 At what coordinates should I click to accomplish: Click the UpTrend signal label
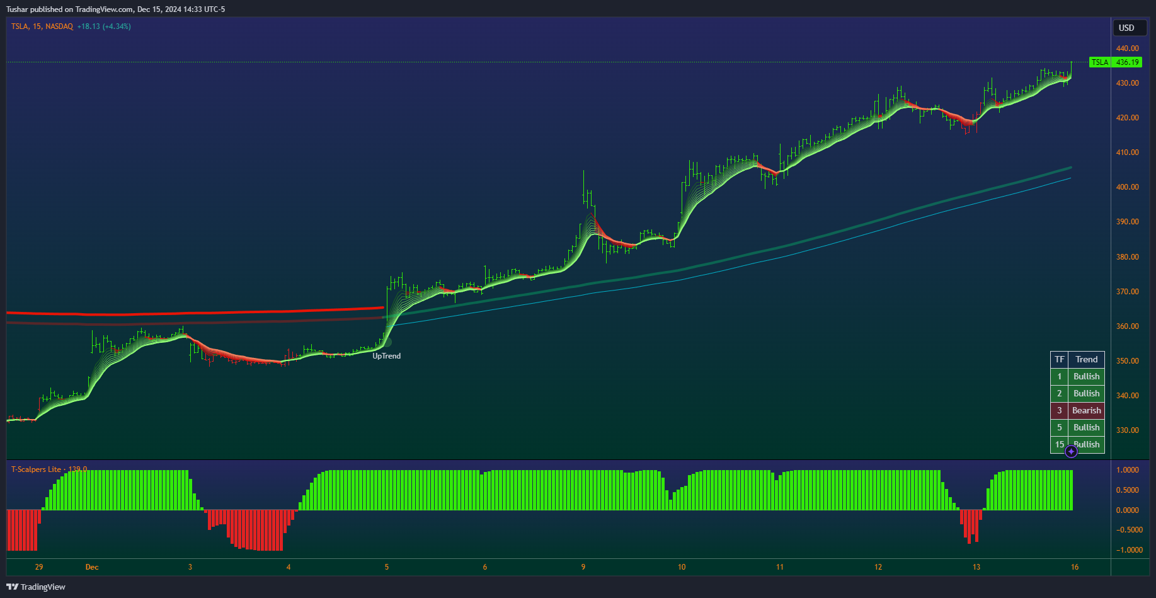pos(386,356)
